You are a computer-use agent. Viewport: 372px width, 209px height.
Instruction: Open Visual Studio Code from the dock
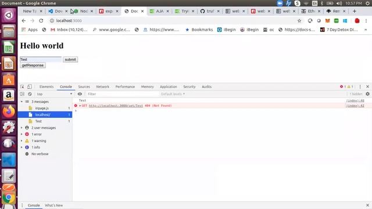tap(9, 160)
